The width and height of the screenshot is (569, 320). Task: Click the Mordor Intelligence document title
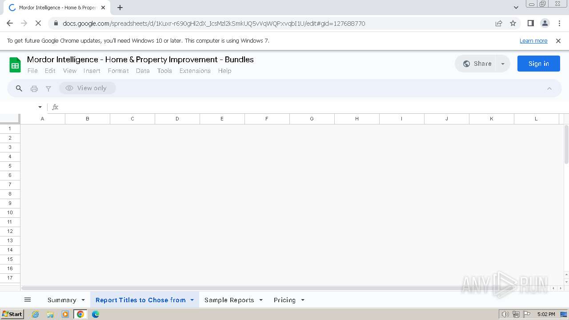(140, 60)
